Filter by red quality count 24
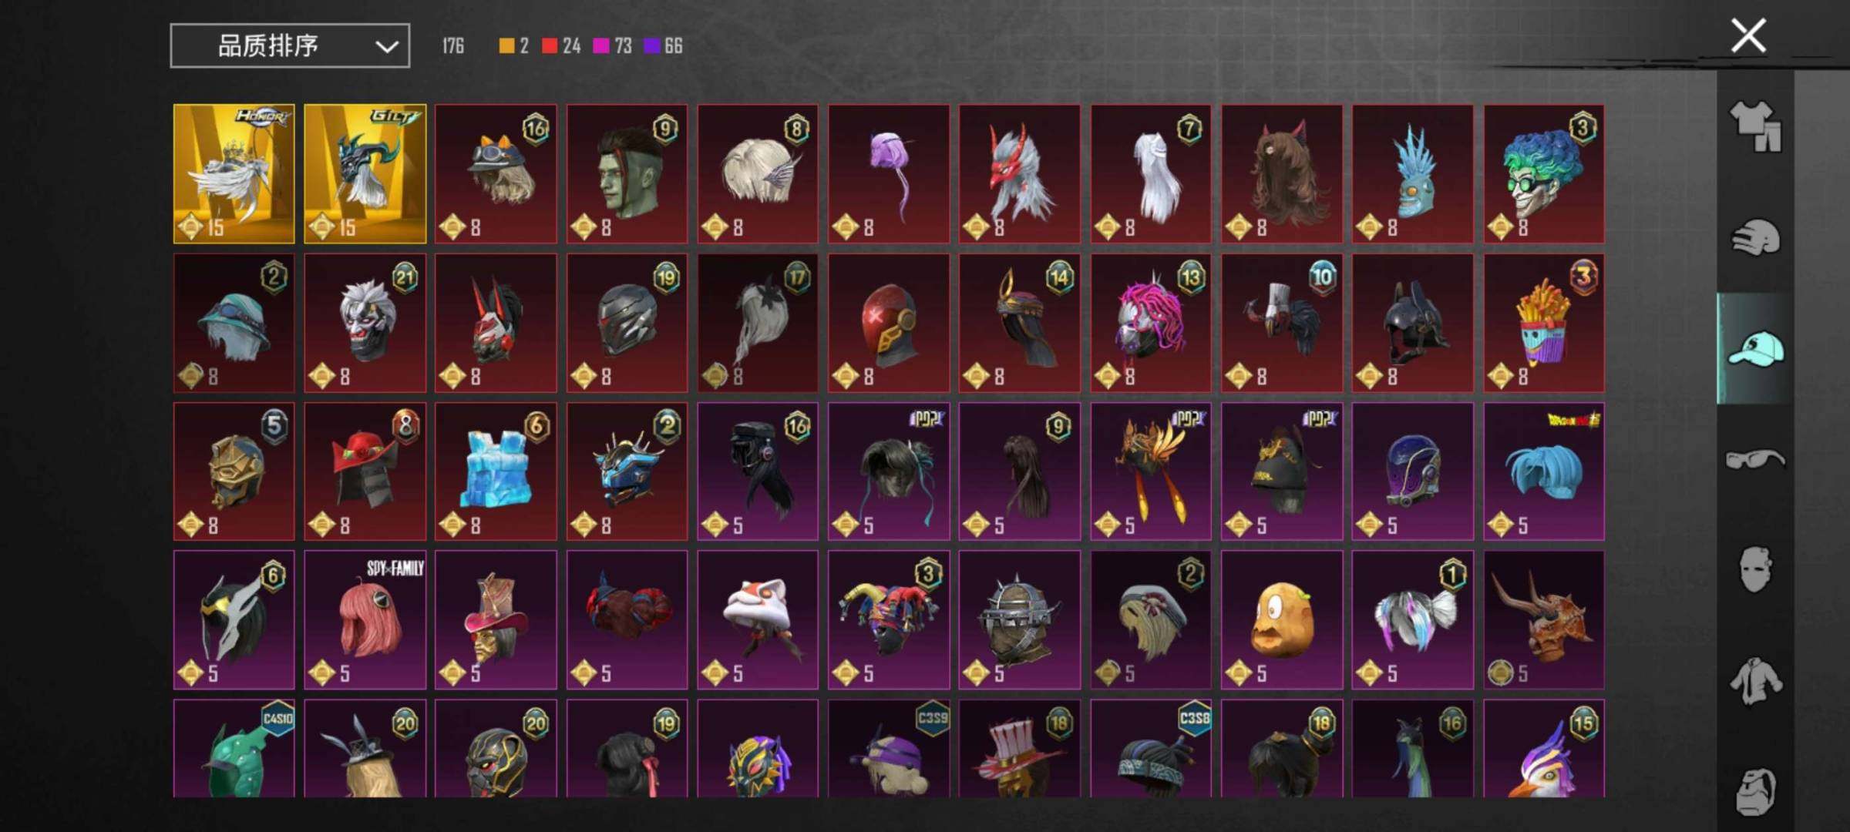Viewport: 1850px width, 832px height. (x=561, y=46)
